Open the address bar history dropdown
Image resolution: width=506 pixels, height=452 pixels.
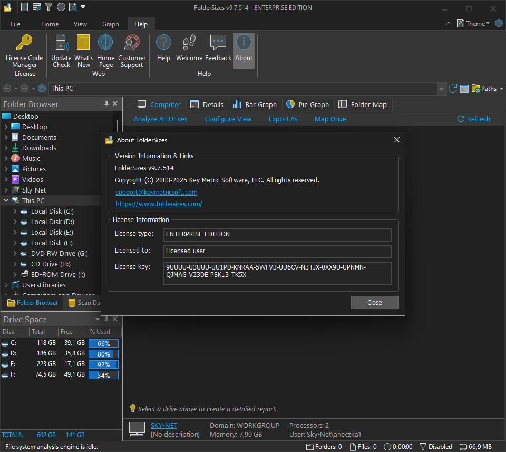tap(441, 89)
